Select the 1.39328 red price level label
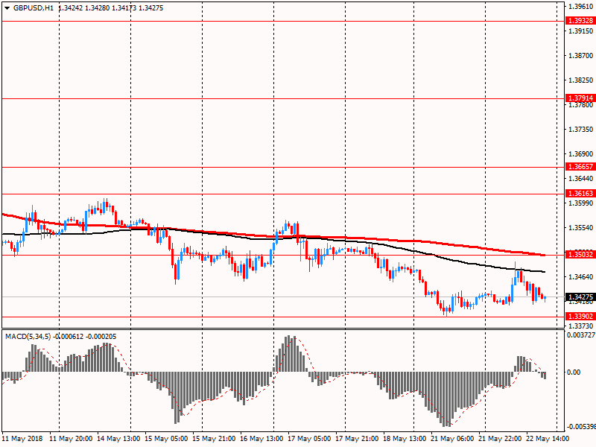 580,21
